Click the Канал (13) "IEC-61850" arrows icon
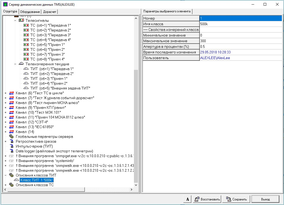 tap(11, 127)
